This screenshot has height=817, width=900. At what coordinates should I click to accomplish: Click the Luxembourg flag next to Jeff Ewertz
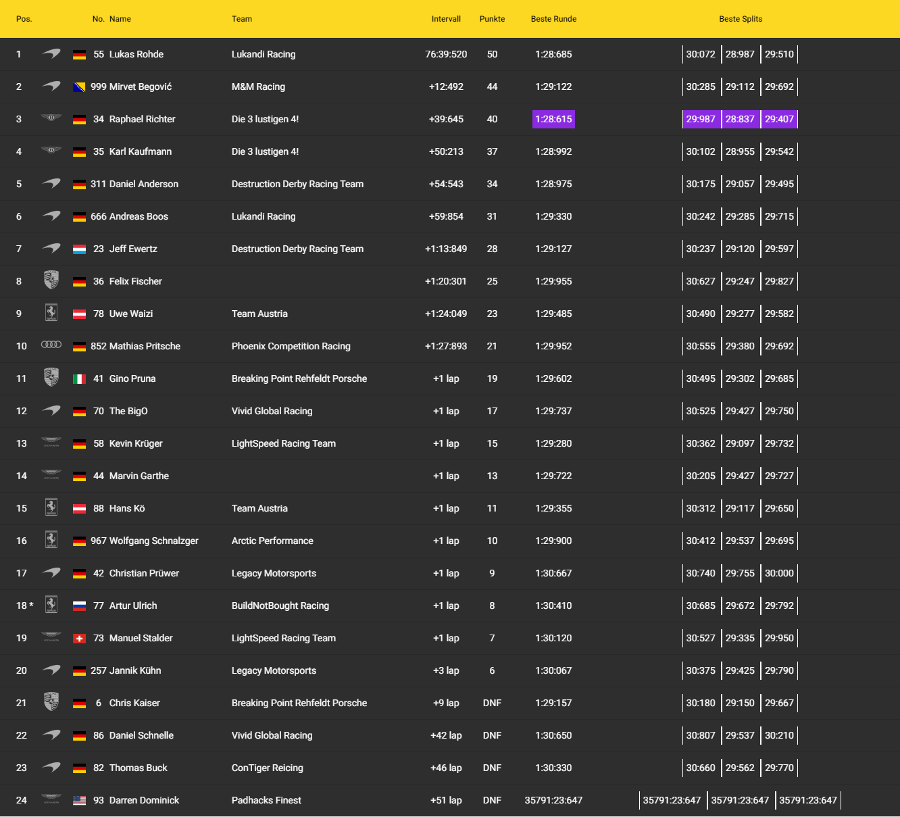[x=79, y=249]
